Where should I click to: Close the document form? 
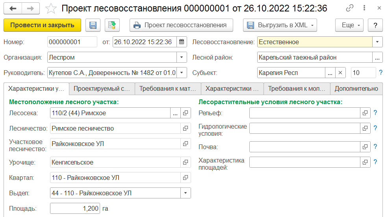point(379,8)
